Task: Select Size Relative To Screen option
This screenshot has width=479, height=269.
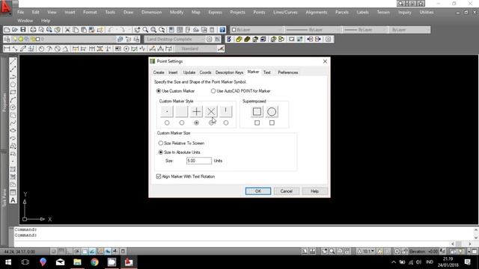Action: [161, 143]
